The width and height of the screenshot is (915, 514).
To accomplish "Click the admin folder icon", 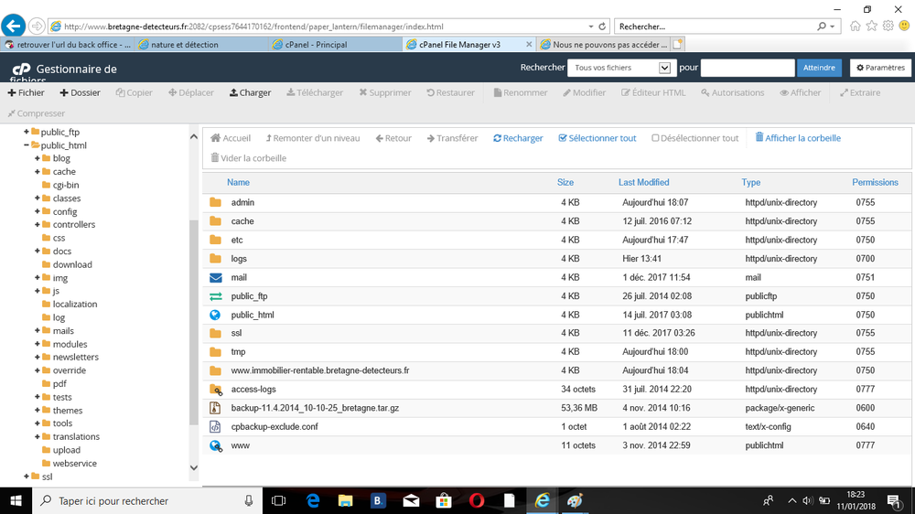I will 215,202.
